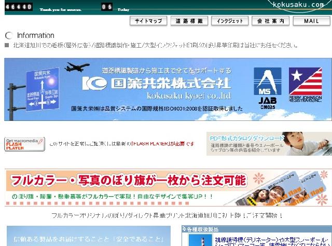Viewport: 332px width, 246px height.
Task: Click the Today visitor counter digits
Action: (107, 7)
